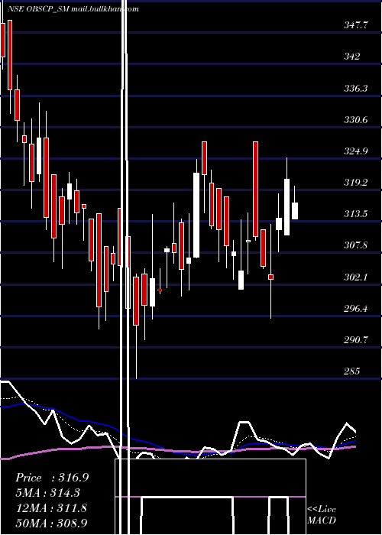Click the 290.7 price axis label
382x535 pixels.
point(356,340)
